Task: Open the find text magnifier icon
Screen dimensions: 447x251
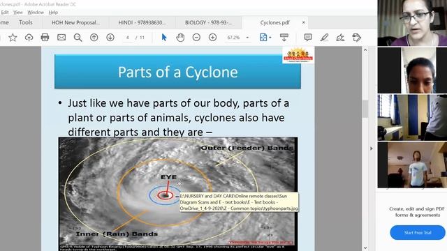Action: click(x=78, y=38)
